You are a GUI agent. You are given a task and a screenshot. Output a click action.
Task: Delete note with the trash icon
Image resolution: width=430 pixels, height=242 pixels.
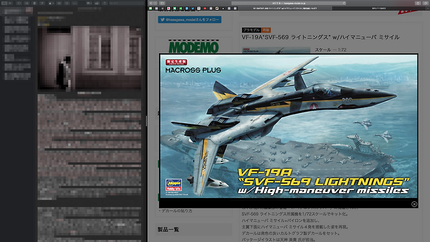coord(34,3)
